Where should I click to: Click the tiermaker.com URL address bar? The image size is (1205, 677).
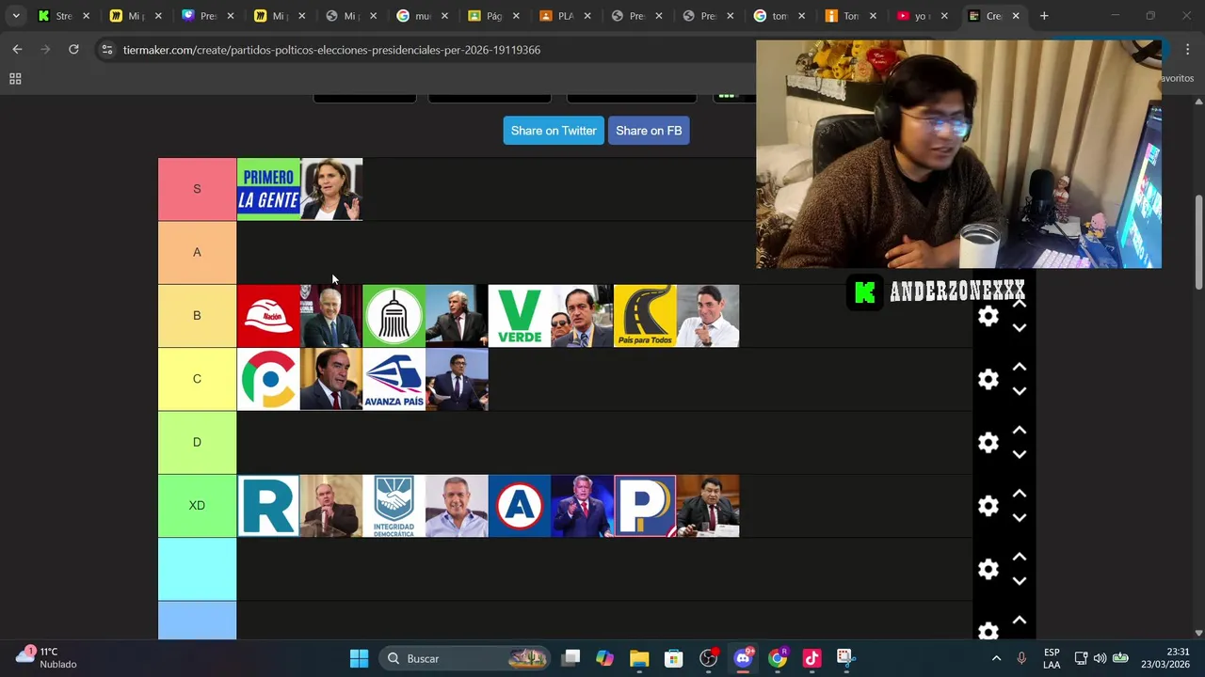coord(331,50)
